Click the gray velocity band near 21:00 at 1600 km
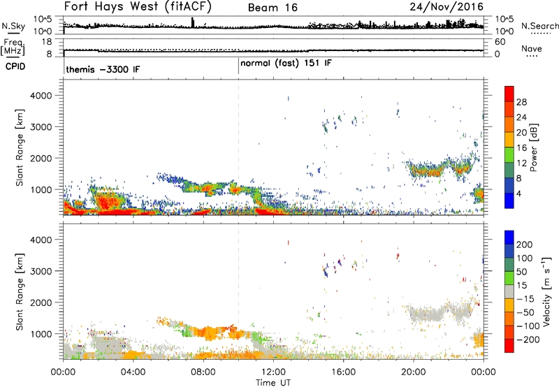The width and height of the screenshot is (559, 387). [x=428, y=313]
